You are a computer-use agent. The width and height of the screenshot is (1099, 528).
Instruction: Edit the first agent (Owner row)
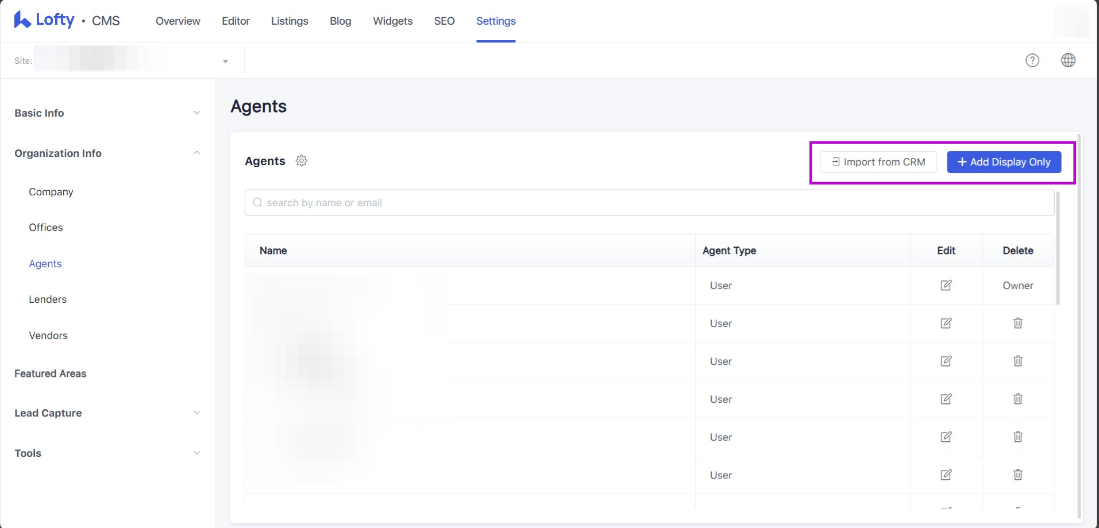(946, 286)
